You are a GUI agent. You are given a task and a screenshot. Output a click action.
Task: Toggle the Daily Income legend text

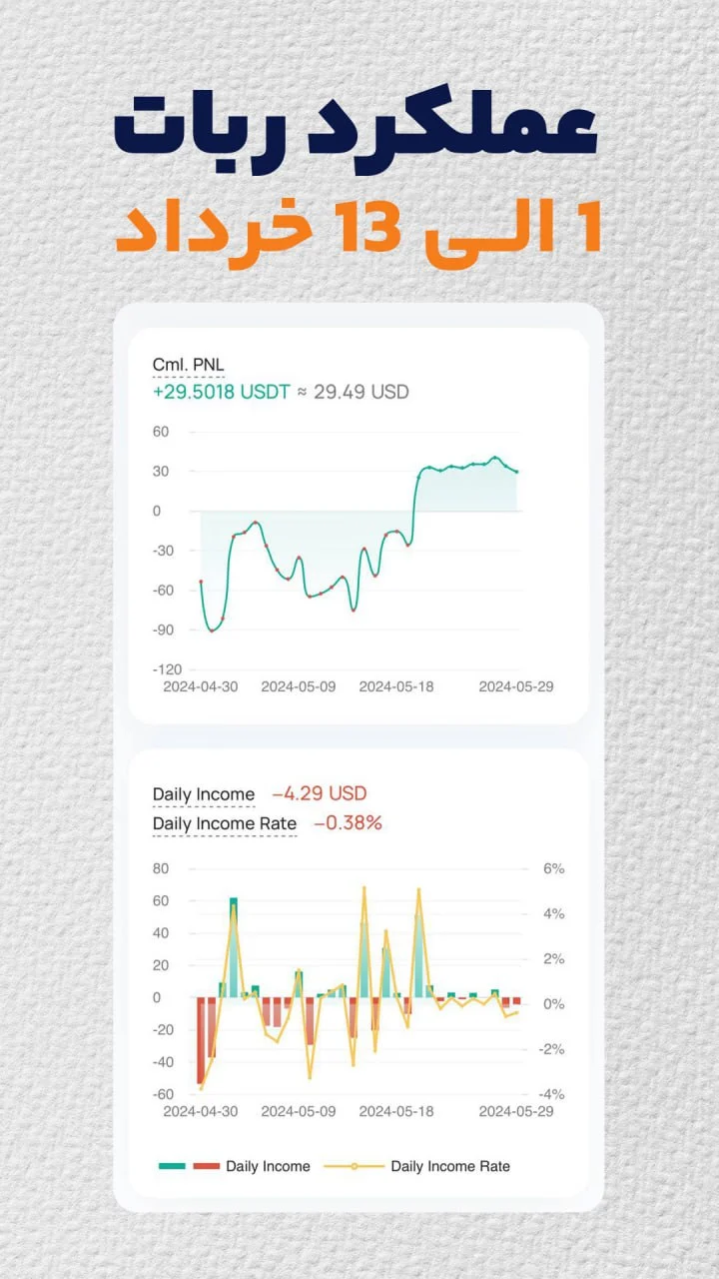268,1166
